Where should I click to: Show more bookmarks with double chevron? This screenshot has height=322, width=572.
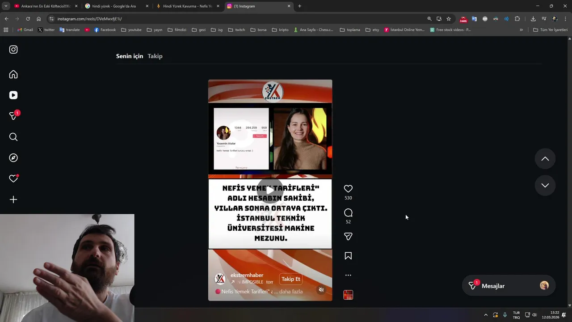521,30
